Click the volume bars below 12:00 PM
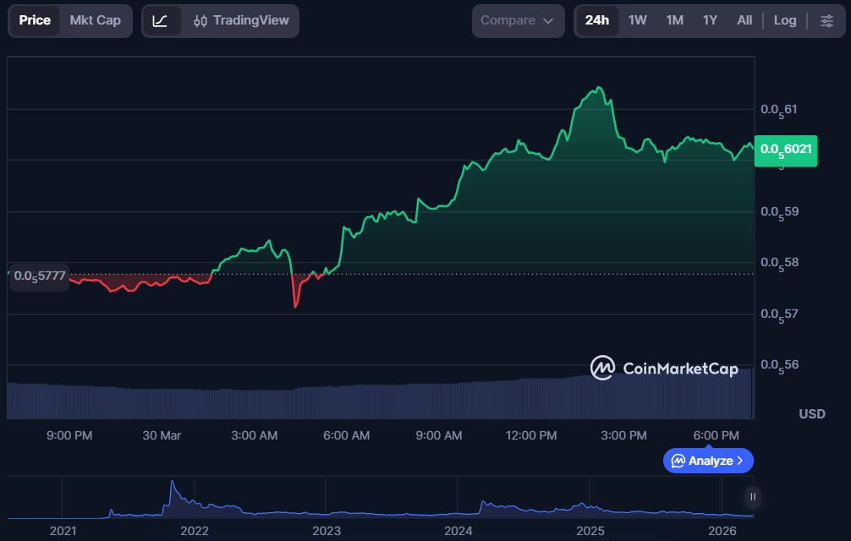Screen dimensions: 851x541 click(531, 399)
